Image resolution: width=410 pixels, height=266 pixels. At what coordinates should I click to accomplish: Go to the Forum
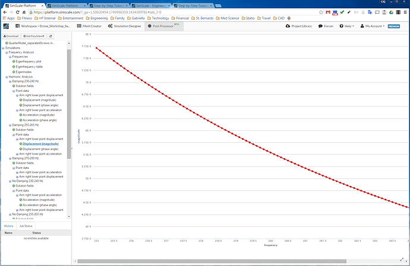coord(326,26)
